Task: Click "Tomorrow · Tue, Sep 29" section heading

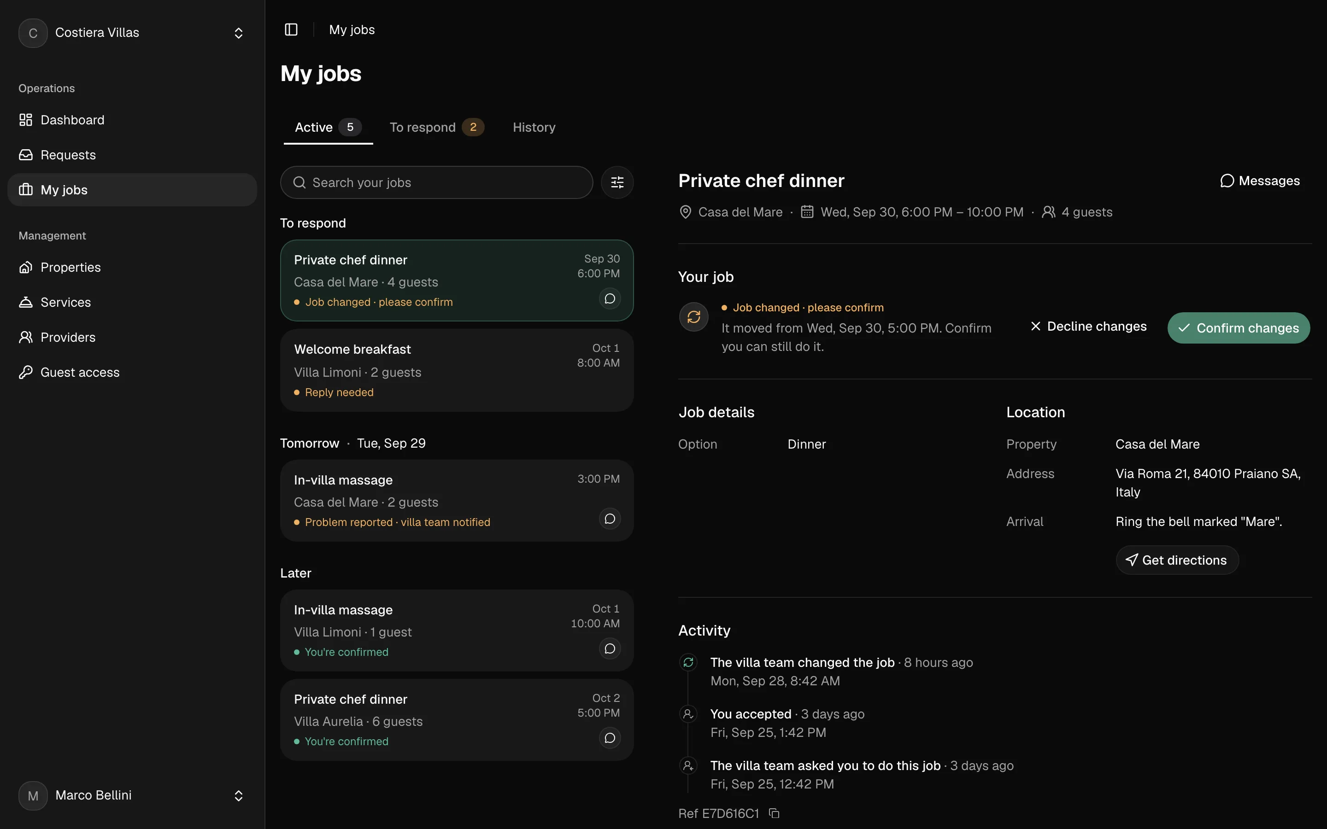Action: click(352, 443)
